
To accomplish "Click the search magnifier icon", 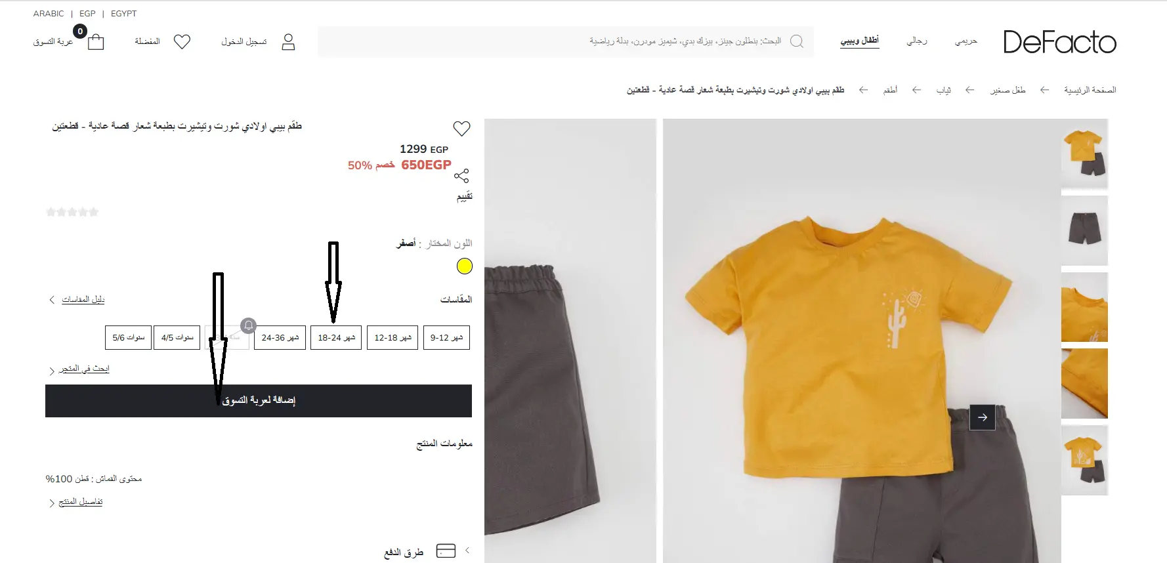I will click(797, 41).
